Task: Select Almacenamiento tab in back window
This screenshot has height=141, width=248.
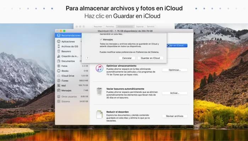Action: (x=125, y=27)
